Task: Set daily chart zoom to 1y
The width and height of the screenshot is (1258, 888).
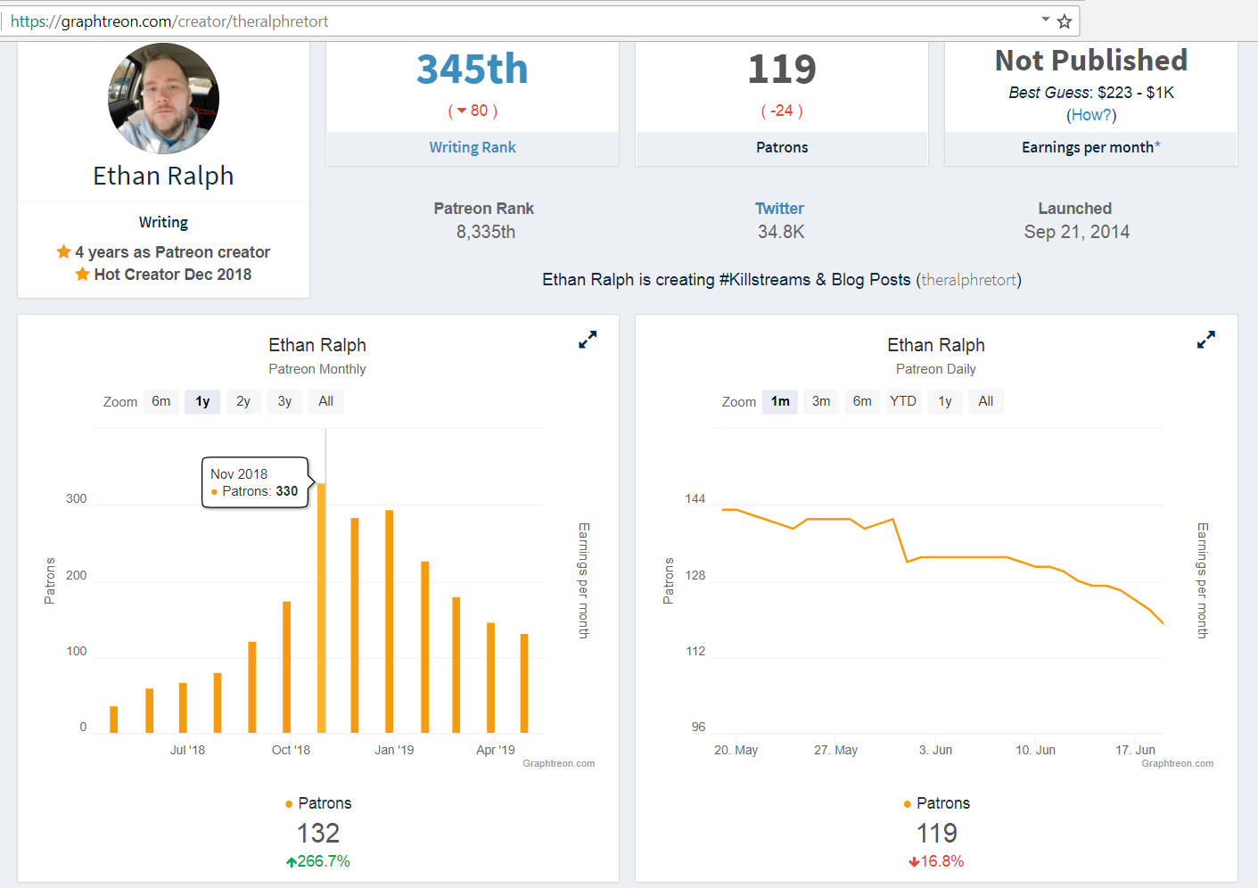Action: click(x=945, y=401)
